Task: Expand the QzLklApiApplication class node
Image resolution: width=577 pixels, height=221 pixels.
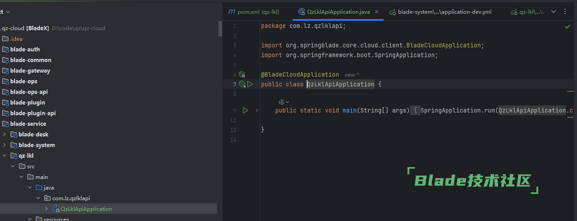Action: (x=47, y=209)
